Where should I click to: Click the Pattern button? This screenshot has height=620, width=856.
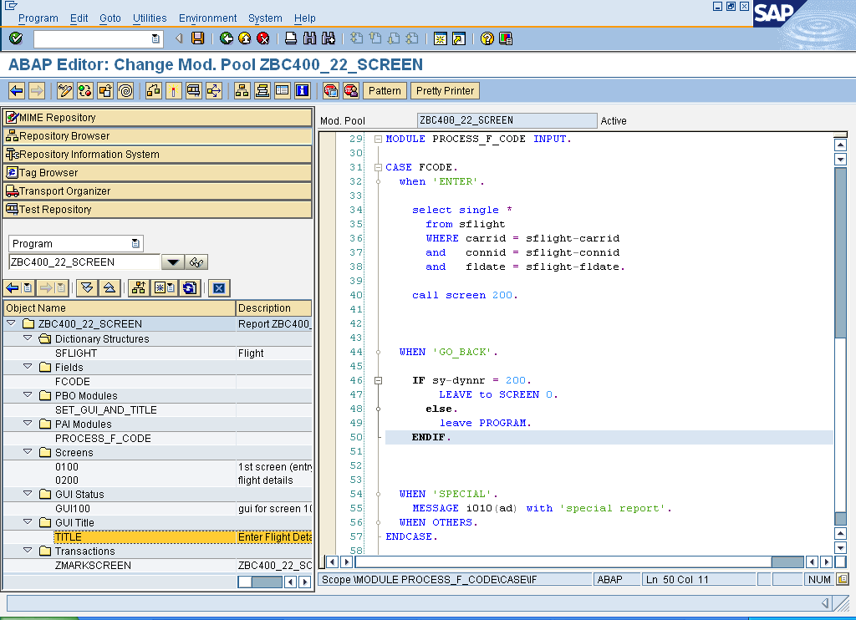tap(385, 90)
